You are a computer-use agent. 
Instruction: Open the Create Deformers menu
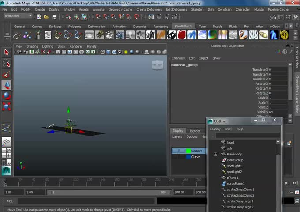click(x=149, y=9)
